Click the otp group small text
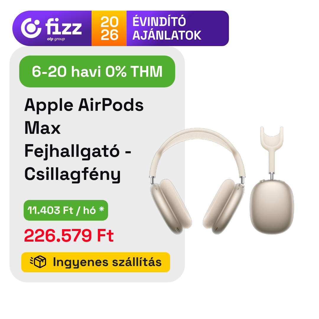Image resolution: width=319 pixels, height=319 pixels. 56,39
